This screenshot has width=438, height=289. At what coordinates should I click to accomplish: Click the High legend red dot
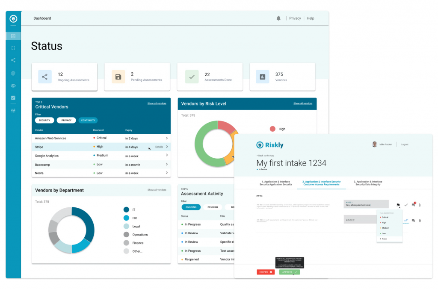272,129
